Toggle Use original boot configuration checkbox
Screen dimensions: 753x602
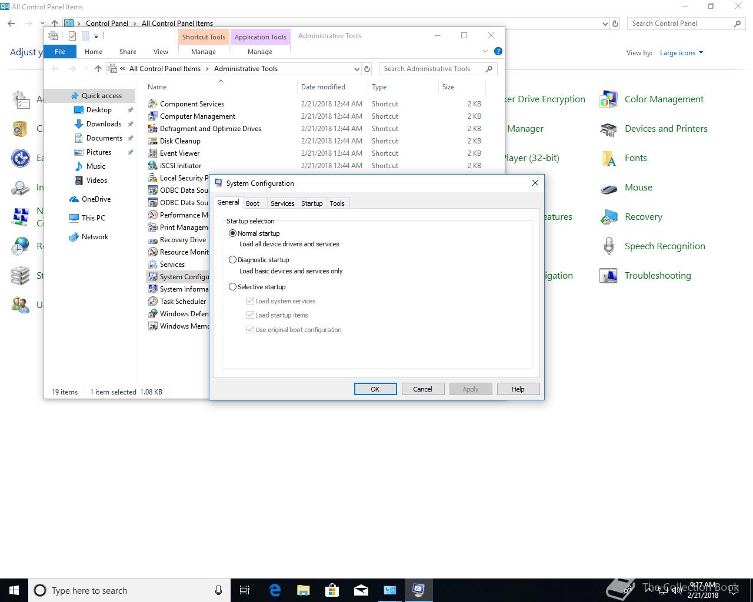pos(250,330)
